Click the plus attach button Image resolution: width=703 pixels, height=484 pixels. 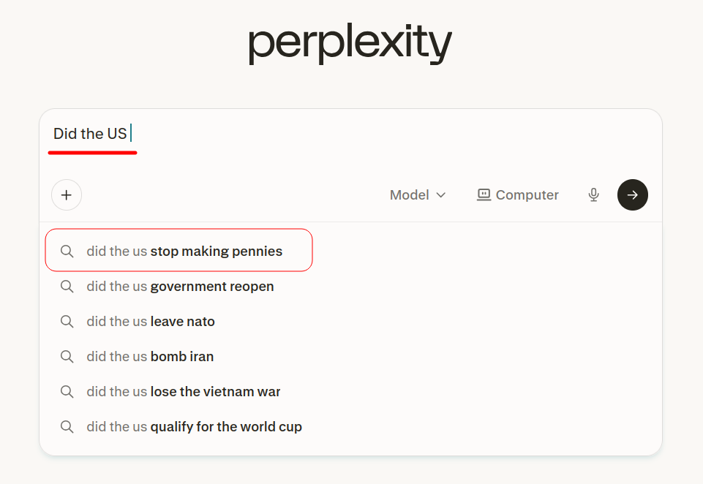[x=67, y=195]
